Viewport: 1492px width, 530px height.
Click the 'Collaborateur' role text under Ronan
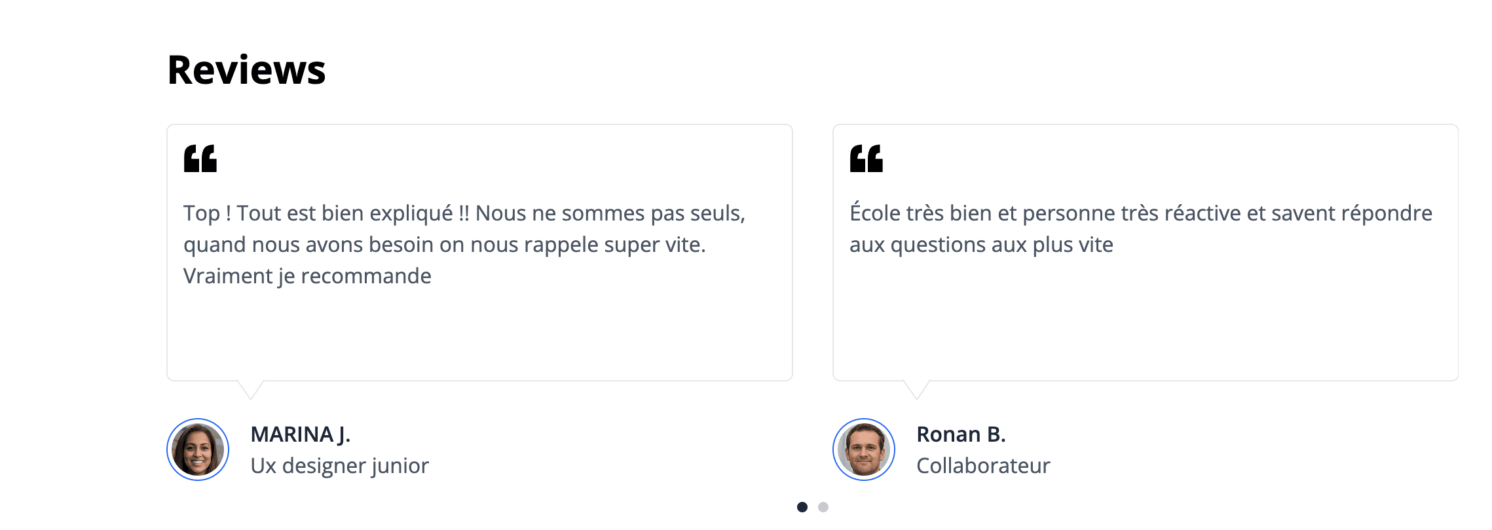click(x=984, y=466)
